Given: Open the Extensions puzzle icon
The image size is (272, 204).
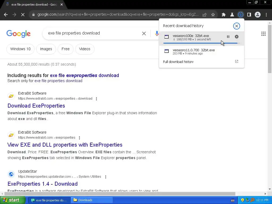Looking at the screenshot, I should pos(224,15).
